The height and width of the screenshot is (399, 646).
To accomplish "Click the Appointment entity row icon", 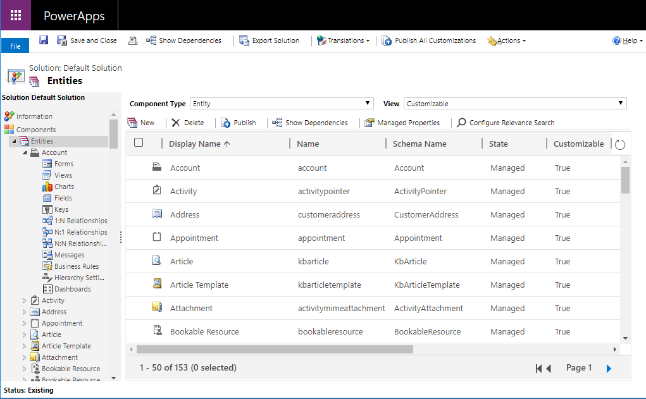I will (157, 236).
